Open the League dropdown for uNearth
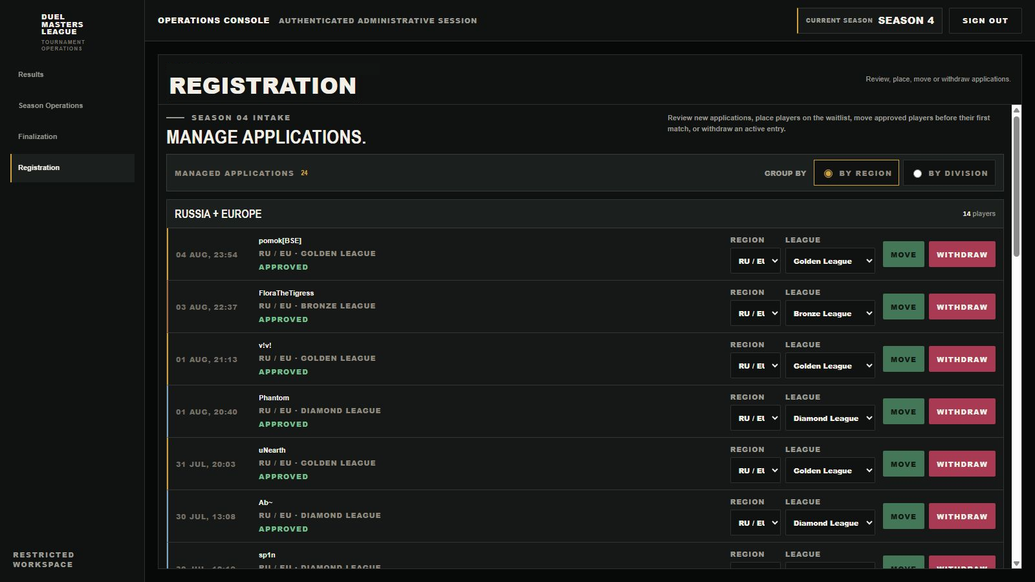The width and height of the screenshot is (1035, 582). (x=830, y=471)
